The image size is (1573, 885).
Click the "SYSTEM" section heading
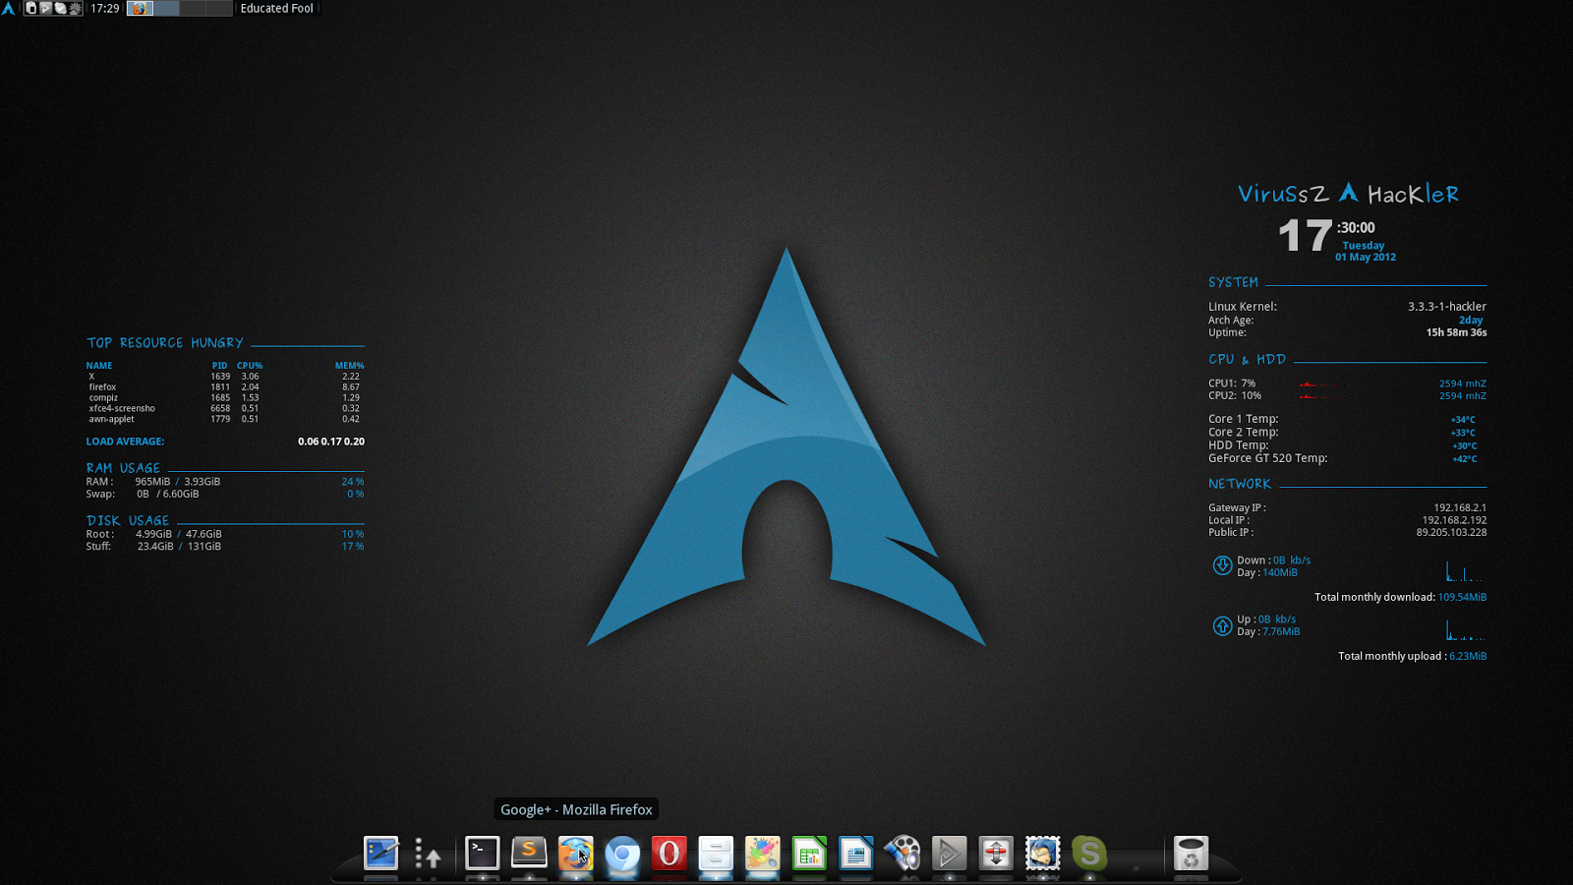1234,282
